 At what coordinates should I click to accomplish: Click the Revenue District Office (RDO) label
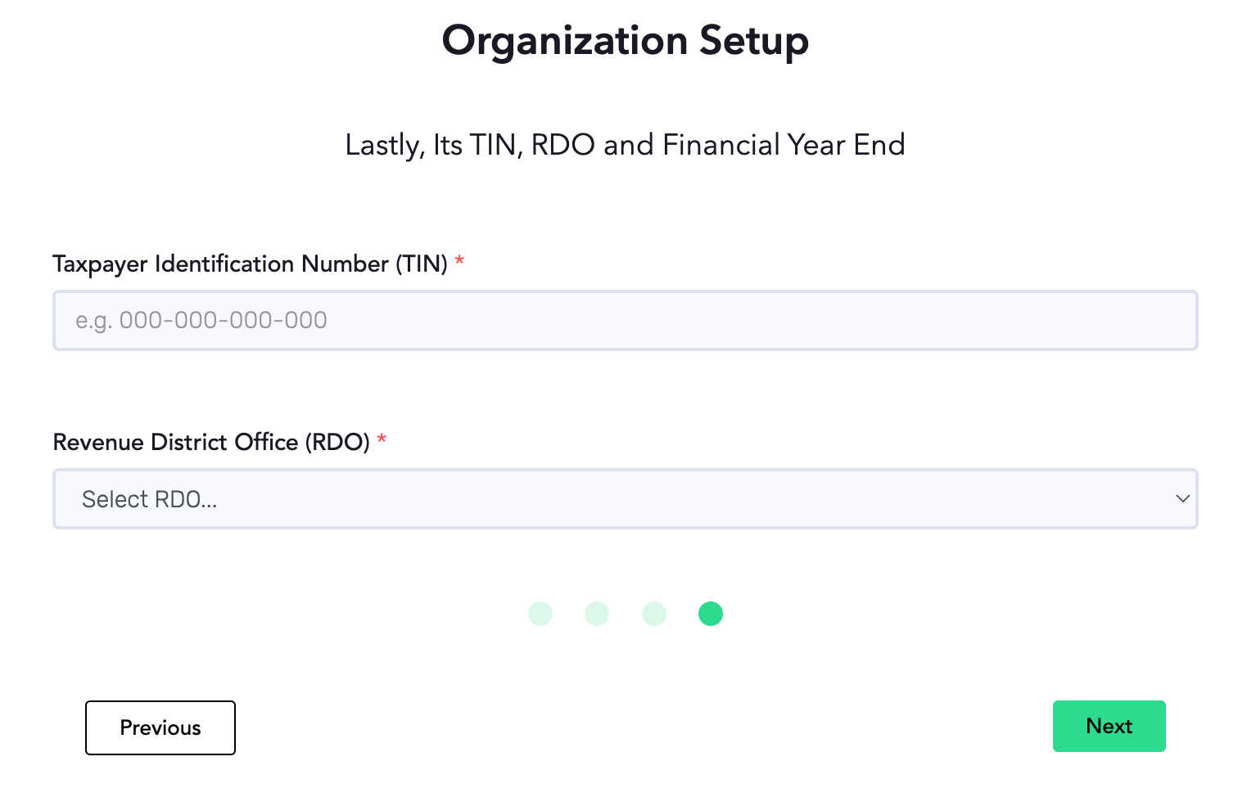click(x=211, y=443)
